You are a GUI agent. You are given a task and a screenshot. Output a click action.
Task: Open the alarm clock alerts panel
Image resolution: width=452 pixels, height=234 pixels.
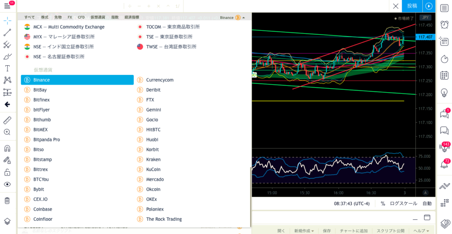click(x=444, y=24)
